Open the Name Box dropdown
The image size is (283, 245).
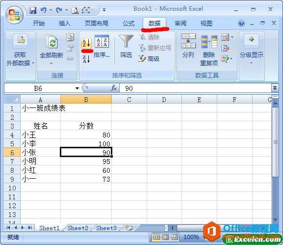(77, 88)
